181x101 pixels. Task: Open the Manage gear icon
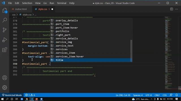coord(5,88)
